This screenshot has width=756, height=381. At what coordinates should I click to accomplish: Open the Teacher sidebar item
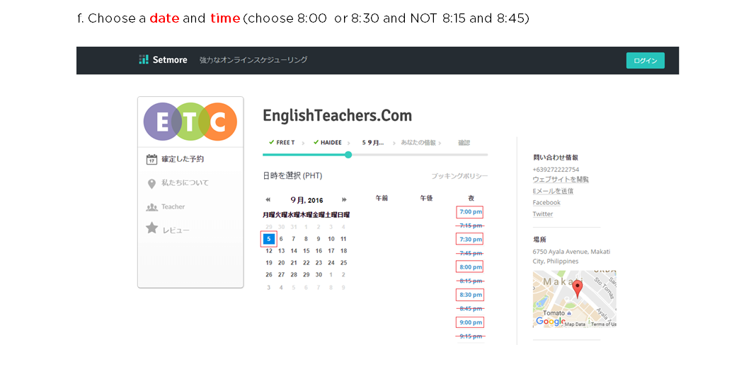[x=173, y=206]
